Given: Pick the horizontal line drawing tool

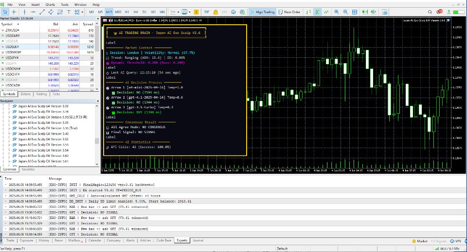Looking at the screenshot, I should [33, 12].
